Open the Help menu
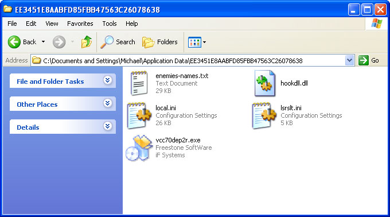 click(131, 24)
